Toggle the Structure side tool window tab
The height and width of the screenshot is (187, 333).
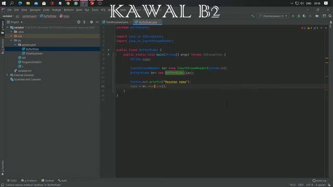(3, 46)
